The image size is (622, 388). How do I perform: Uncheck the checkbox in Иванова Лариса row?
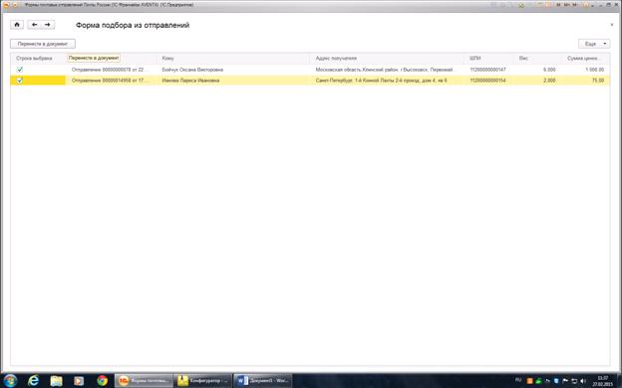pyautogui.click(x=20, y=81)
